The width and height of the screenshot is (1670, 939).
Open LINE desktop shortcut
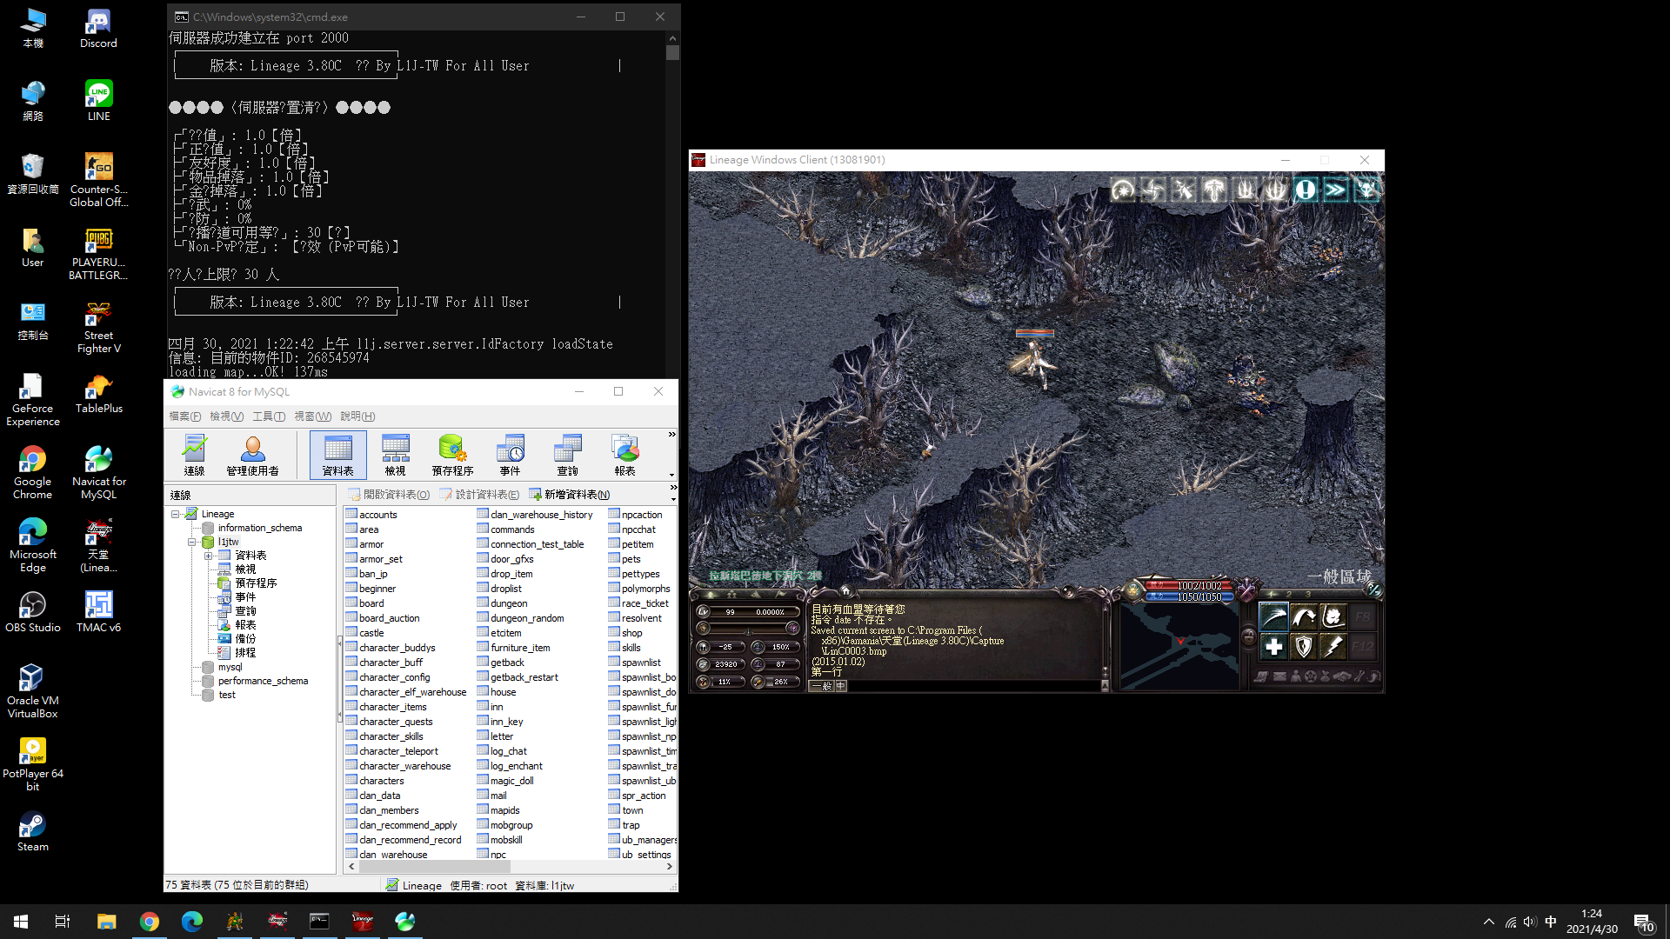pos(98,101)
